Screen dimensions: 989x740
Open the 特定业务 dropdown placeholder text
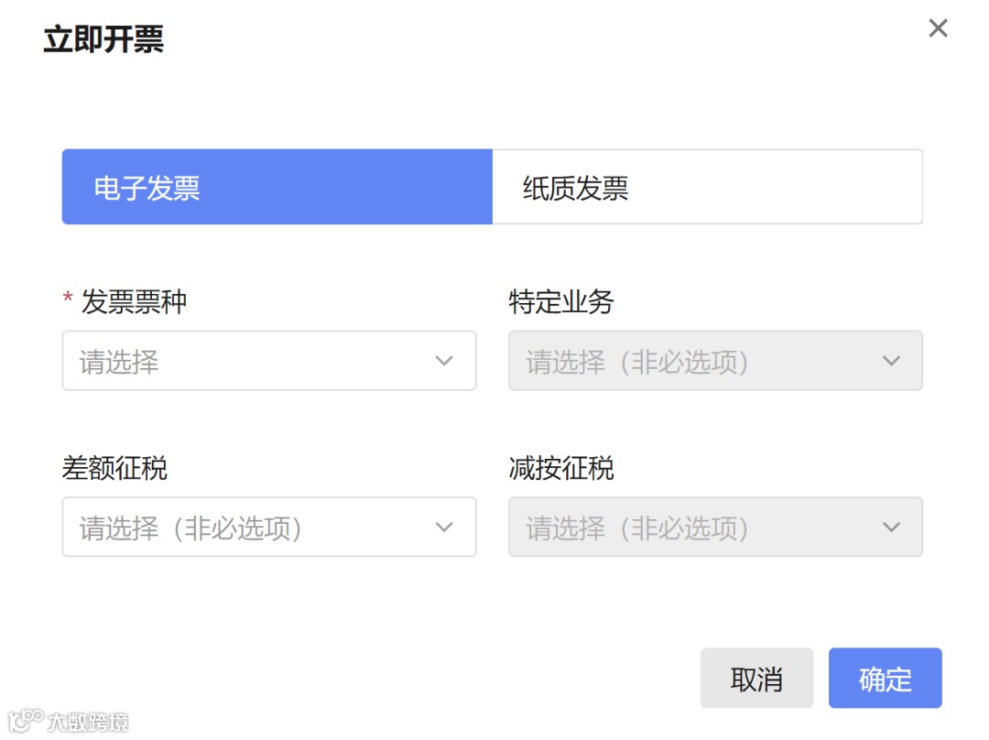637,362
